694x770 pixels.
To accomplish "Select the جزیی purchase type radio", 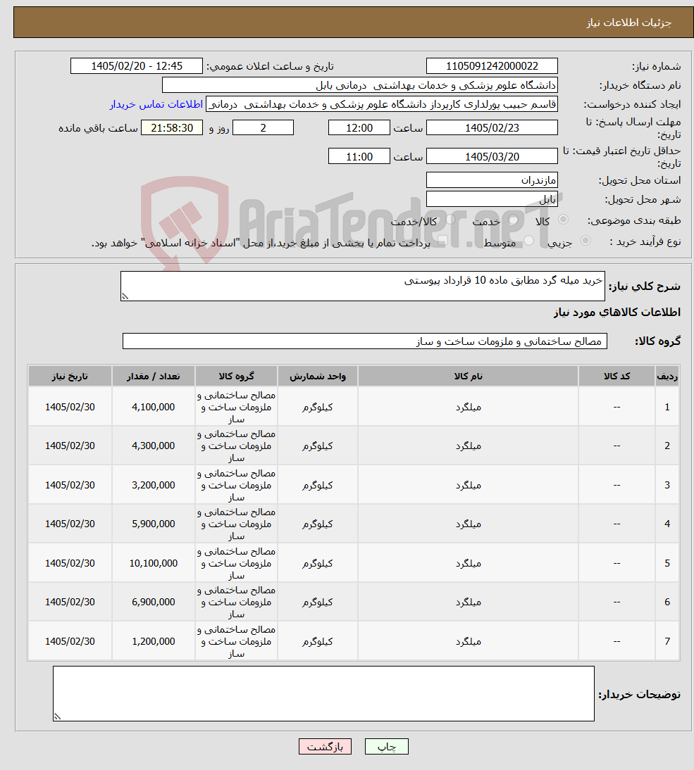I will [585, 241].
